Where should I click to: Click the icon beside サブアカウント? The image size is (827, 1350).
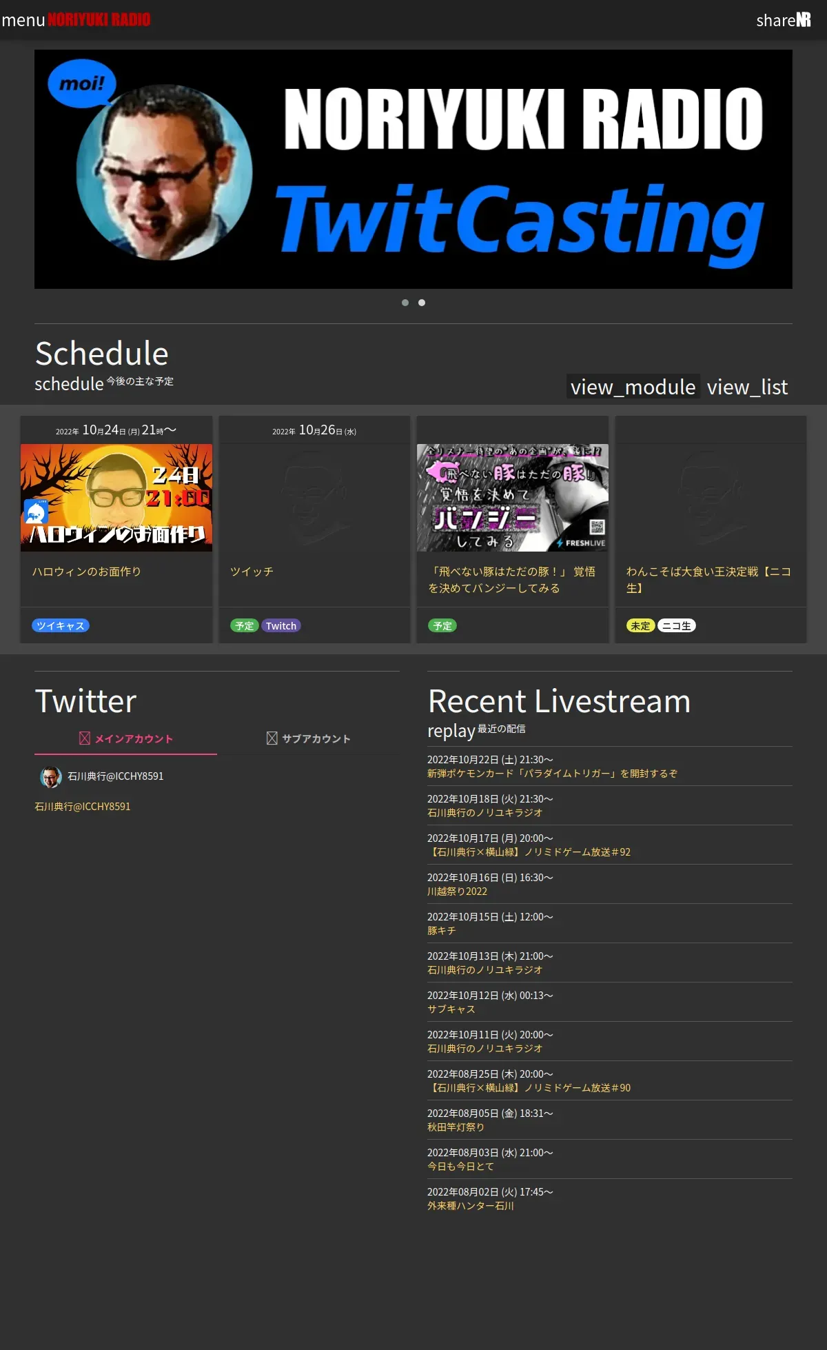272,738
